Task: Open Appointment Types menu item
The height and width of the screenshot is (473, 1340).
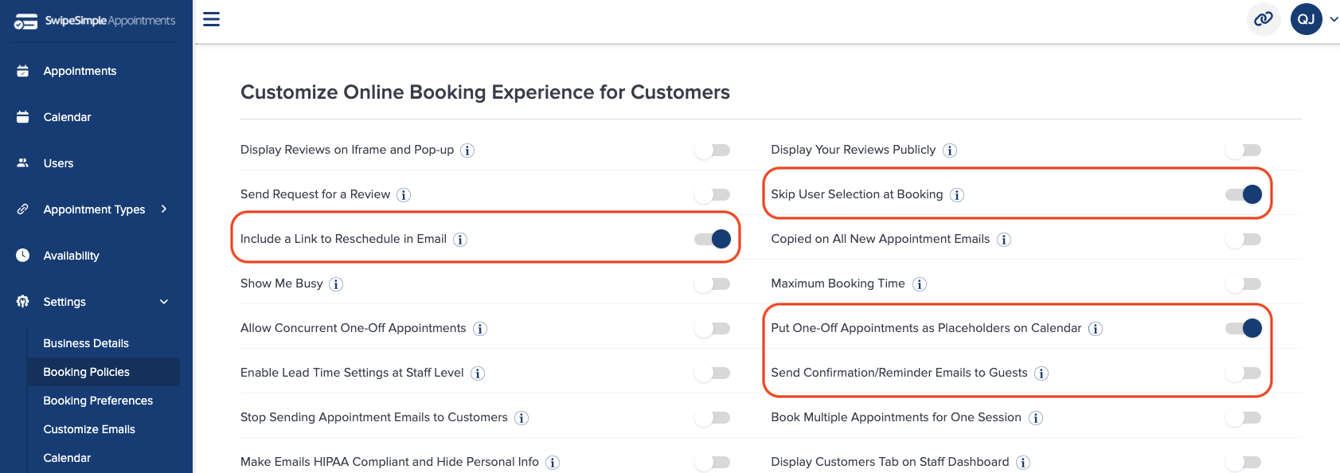Action: click(x=94, y=209)
